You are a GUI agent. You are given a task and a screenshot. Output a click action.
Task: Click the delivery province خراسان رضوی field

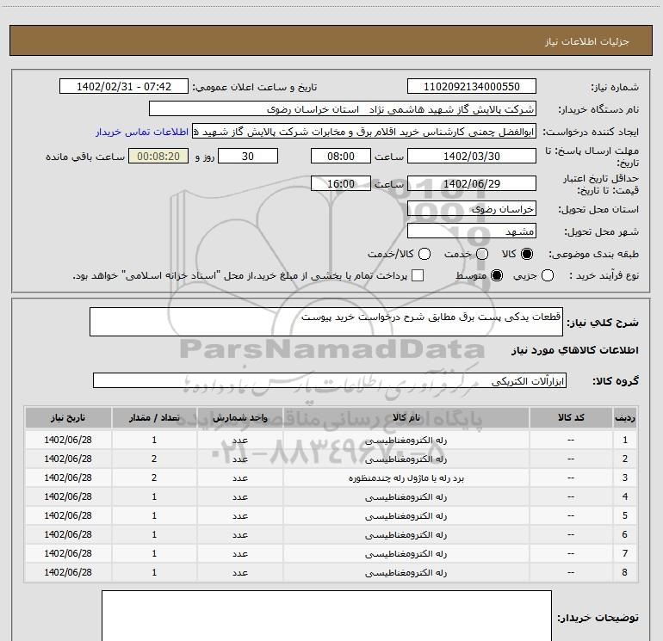pyautogui.click(x=471, y=209)
